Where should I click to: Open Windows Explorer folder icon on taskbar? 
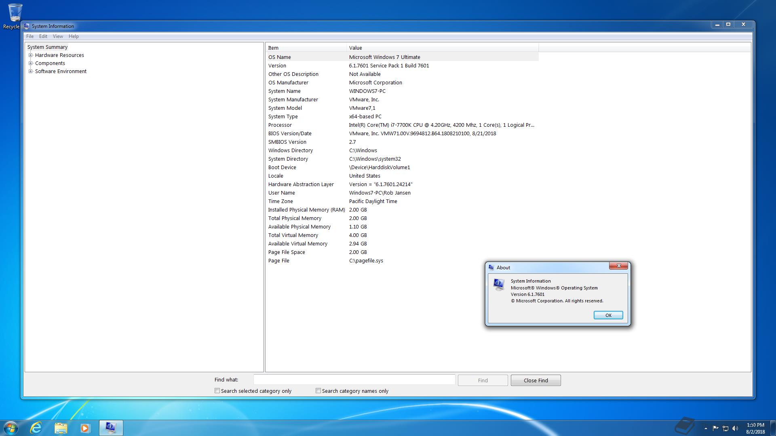pyautogui.click(x=61, y=428)
